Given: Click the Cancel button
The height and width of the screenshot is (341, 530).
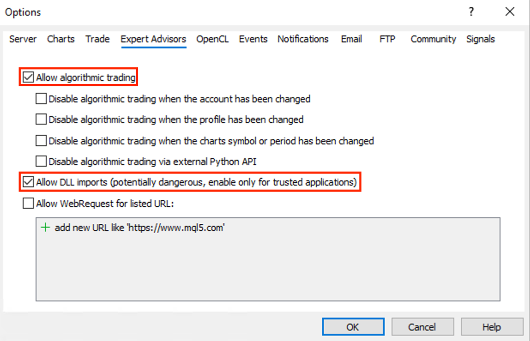Looking at the screenshot, I should [422, 327].
